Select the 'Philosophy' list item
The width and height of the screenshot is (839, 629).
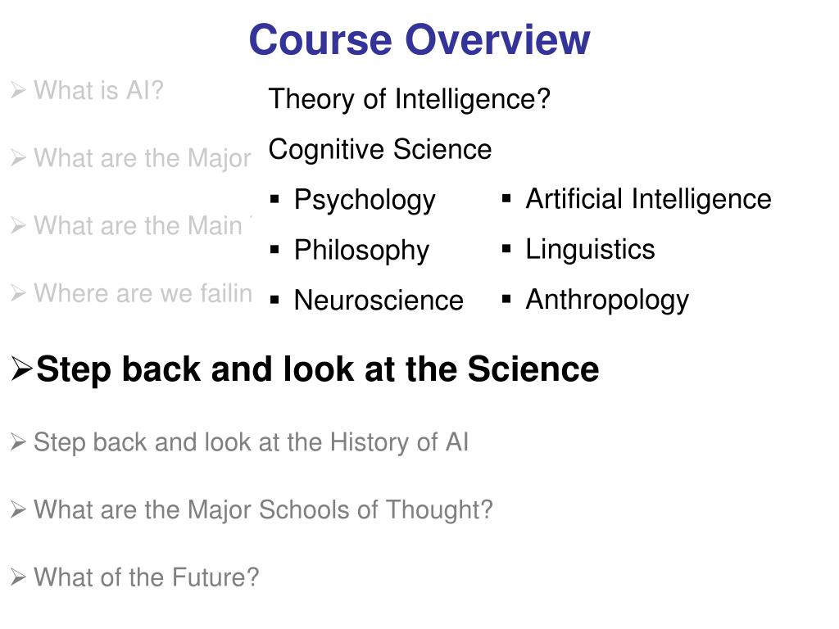coord(361,251)
